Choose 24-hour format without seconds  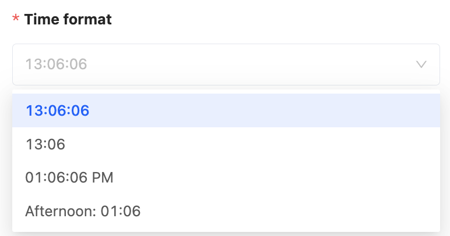tap(45, 144)
